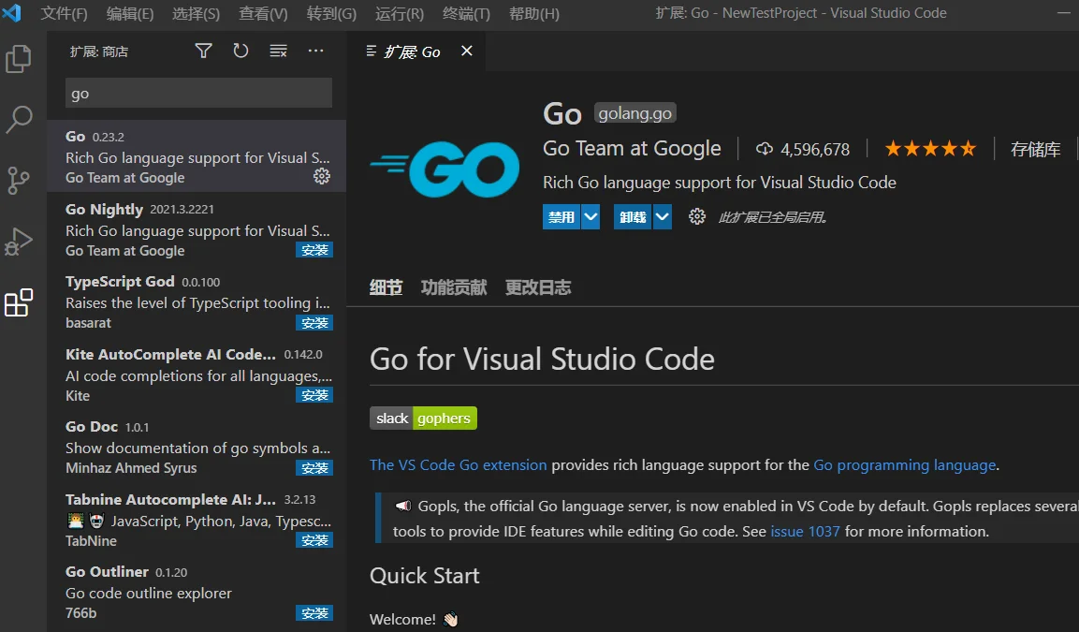This screenshot has width=1079, height=632.
Task: Follow 'The VS Code Go extension' link
Action: click(x=459, y=464)
